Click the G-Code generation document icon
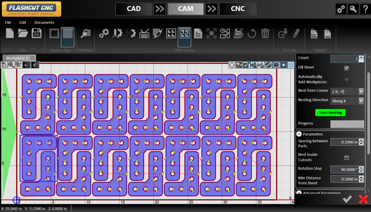 282,33
